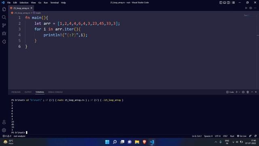Open the clock and date flyout
Screen dimensions: 259x146
(x=251, y=142)
